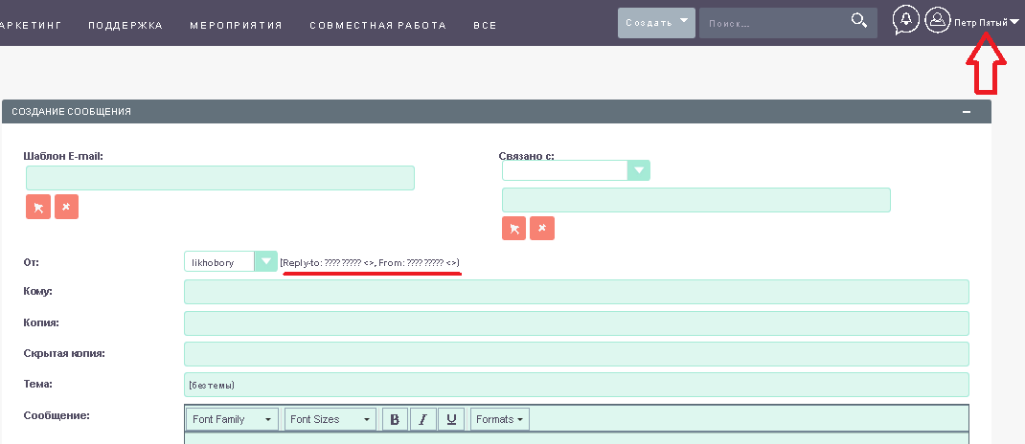Clear the related record field
Screen dimensions: 1025x444
pos(542,228)
